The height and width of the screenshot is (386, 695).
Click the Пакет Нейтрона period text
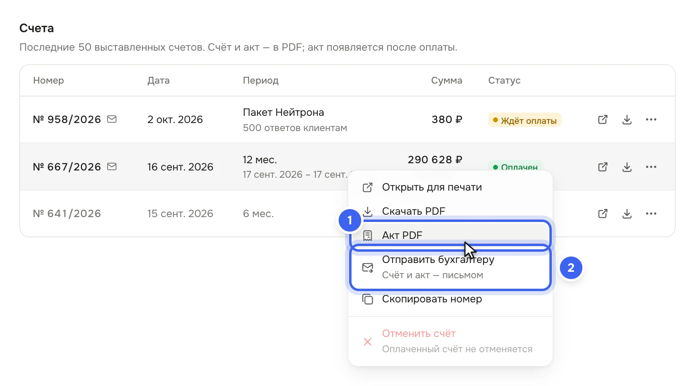pyautogui.click(x=284, y=112)
